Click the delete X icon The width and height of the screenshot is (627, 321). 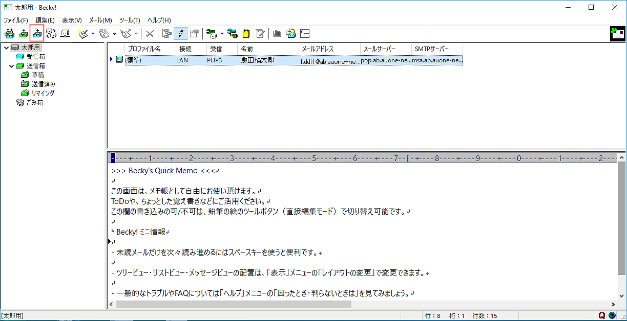[x=149, y=34]
